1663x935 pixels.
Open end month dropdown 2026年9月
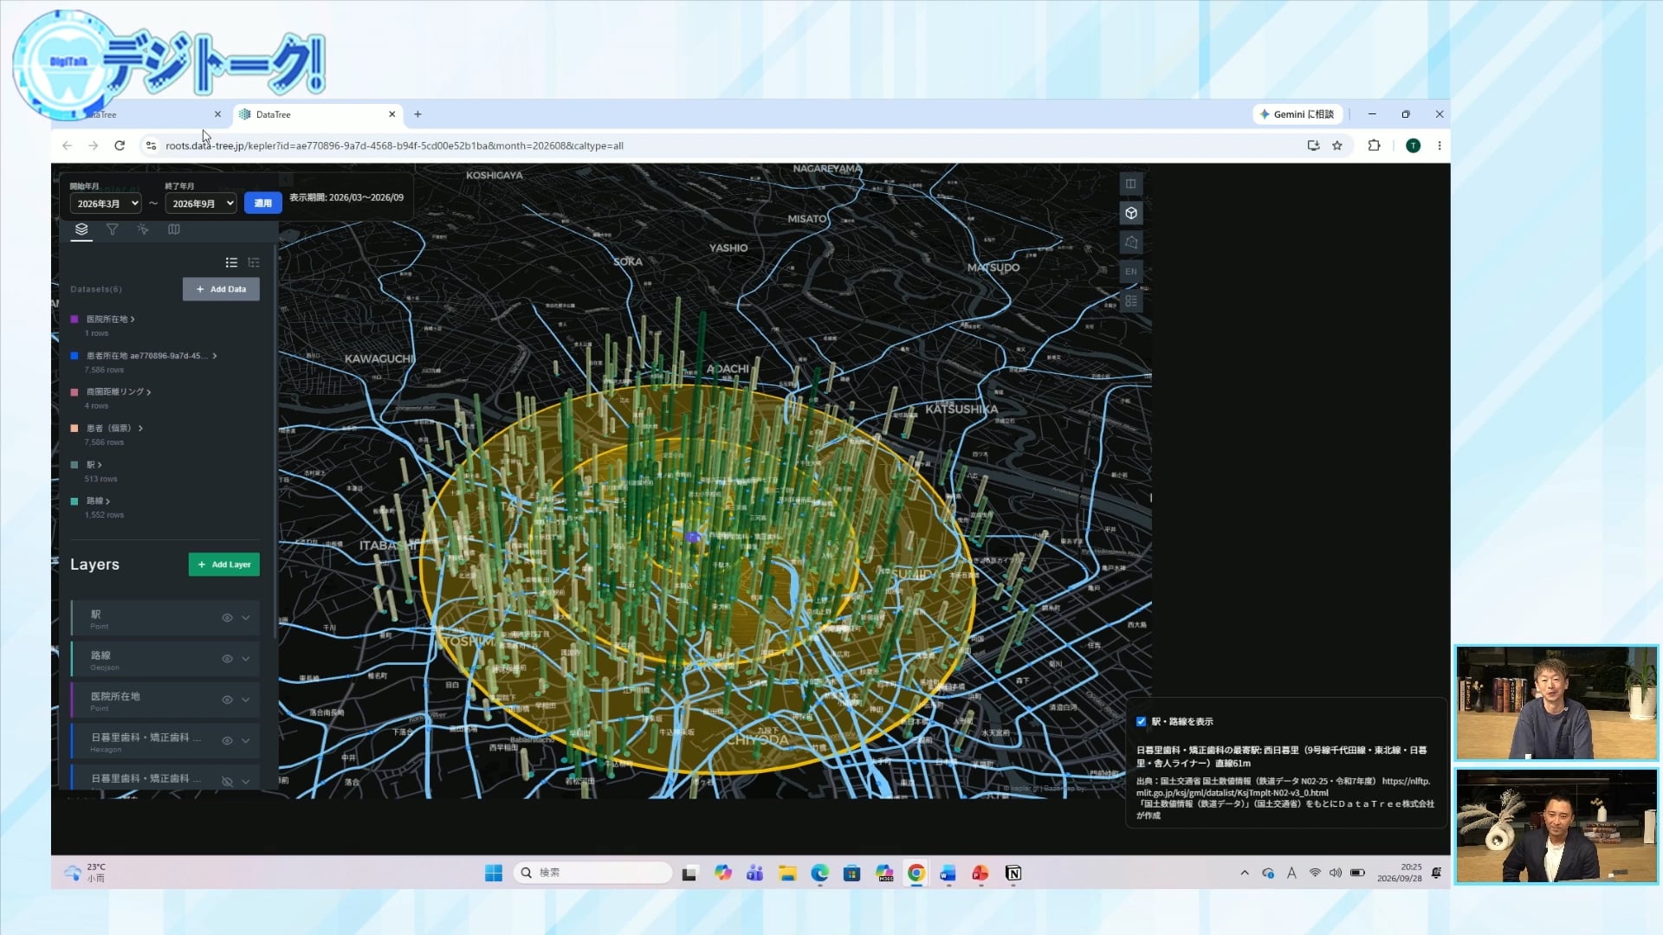tap(200, 203)
